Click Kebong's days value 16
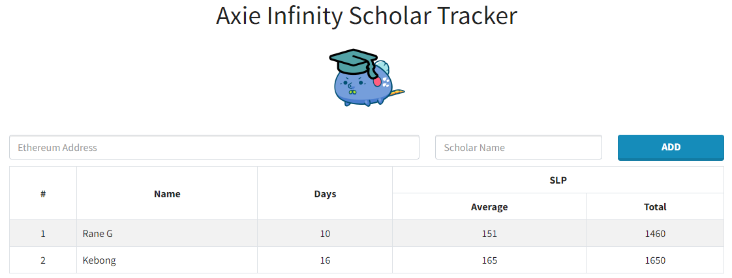 [325, 260]
